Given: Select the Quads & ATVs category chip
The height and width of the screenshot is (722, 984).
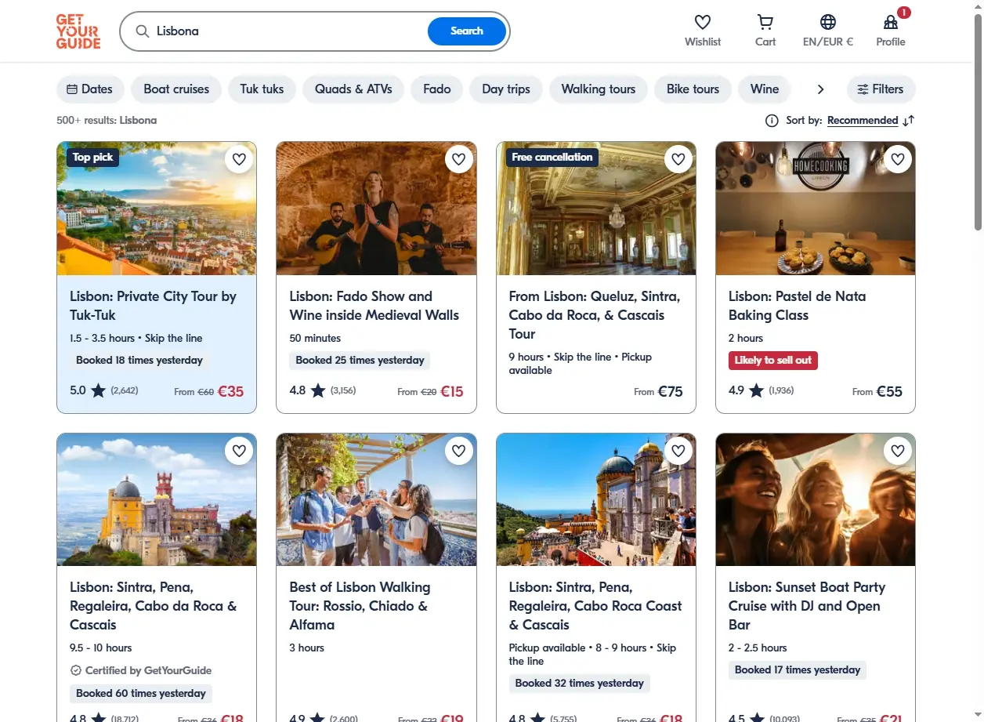Looking at the screenshot, I should 353,89.
